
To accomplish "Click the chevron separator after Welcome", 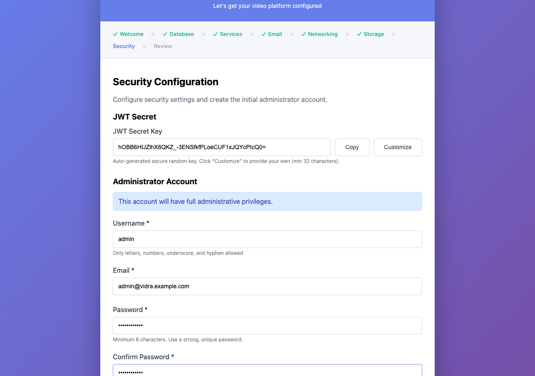I will tap(153, 34).
